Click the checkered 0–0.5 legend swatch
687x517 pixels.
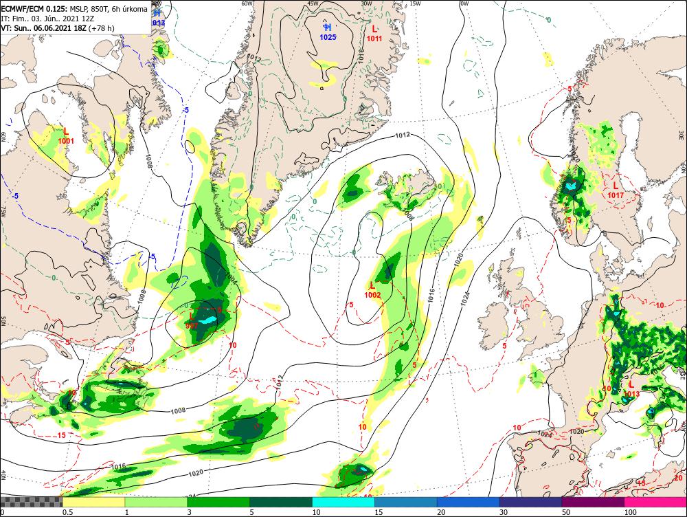coord(31,502)
